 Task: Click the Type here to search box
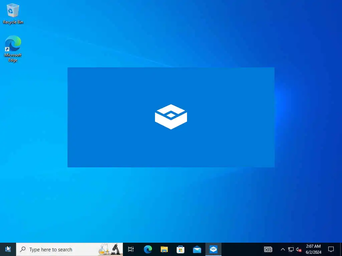pyautogui.click(x=69, y=249)
